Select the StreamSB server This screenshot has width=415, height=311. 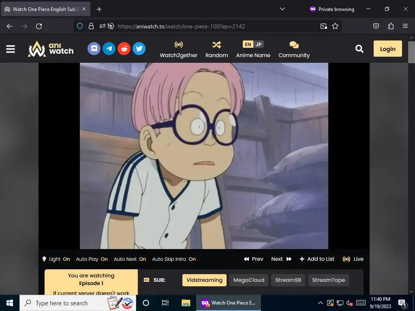pyautogui.click(x=288, y=280)
